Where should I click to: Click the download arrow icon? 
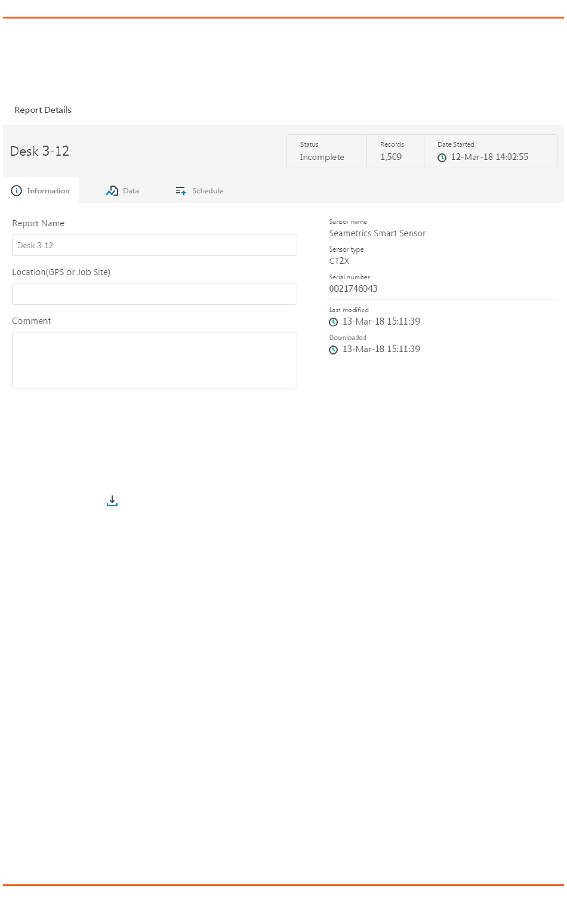(x=112, y=501)
